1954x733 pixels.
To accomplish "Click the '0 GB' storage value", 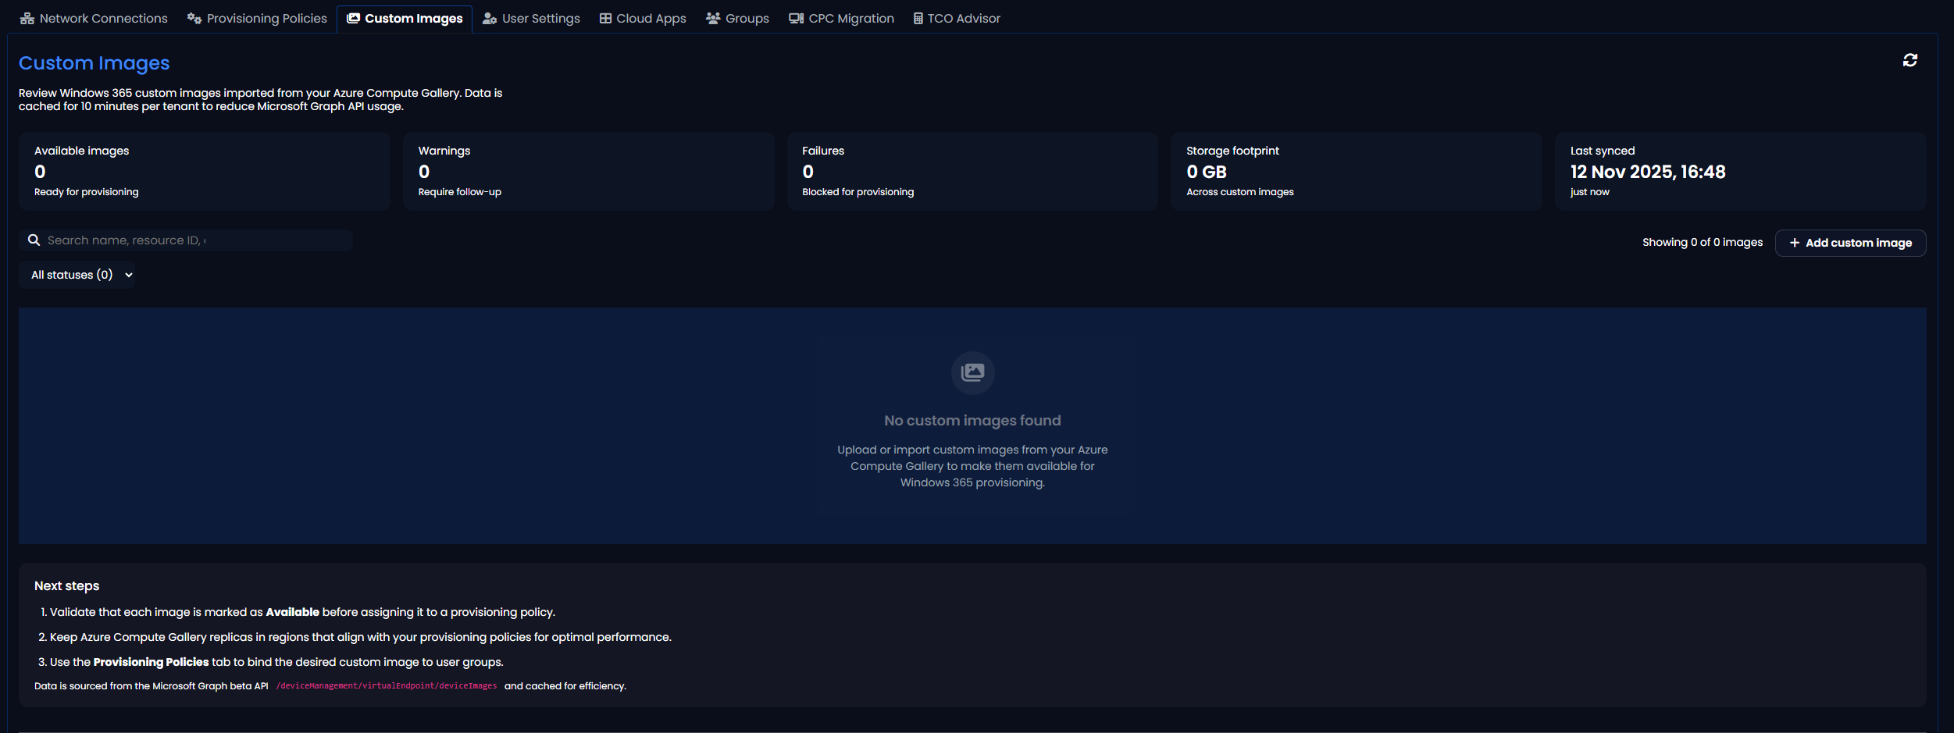I will tap(1207, 172).
